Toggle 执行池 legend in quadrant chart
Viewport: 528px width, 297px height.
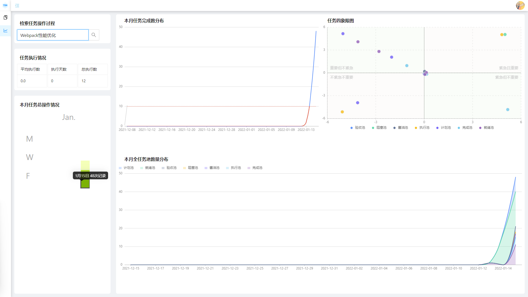(x=422, y=128)
